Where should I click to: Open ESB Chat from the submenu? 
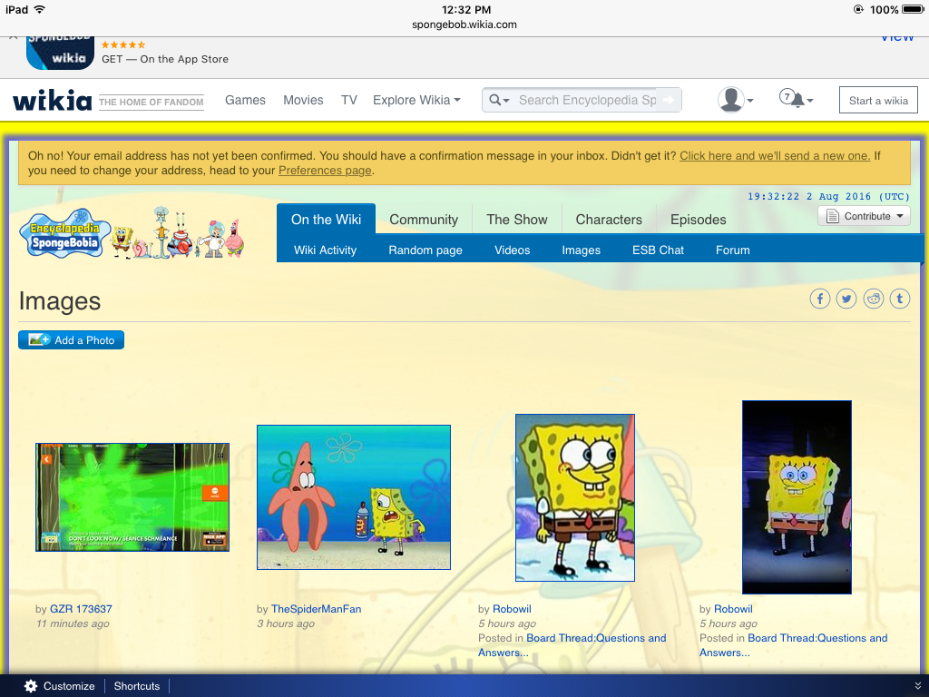658,250
